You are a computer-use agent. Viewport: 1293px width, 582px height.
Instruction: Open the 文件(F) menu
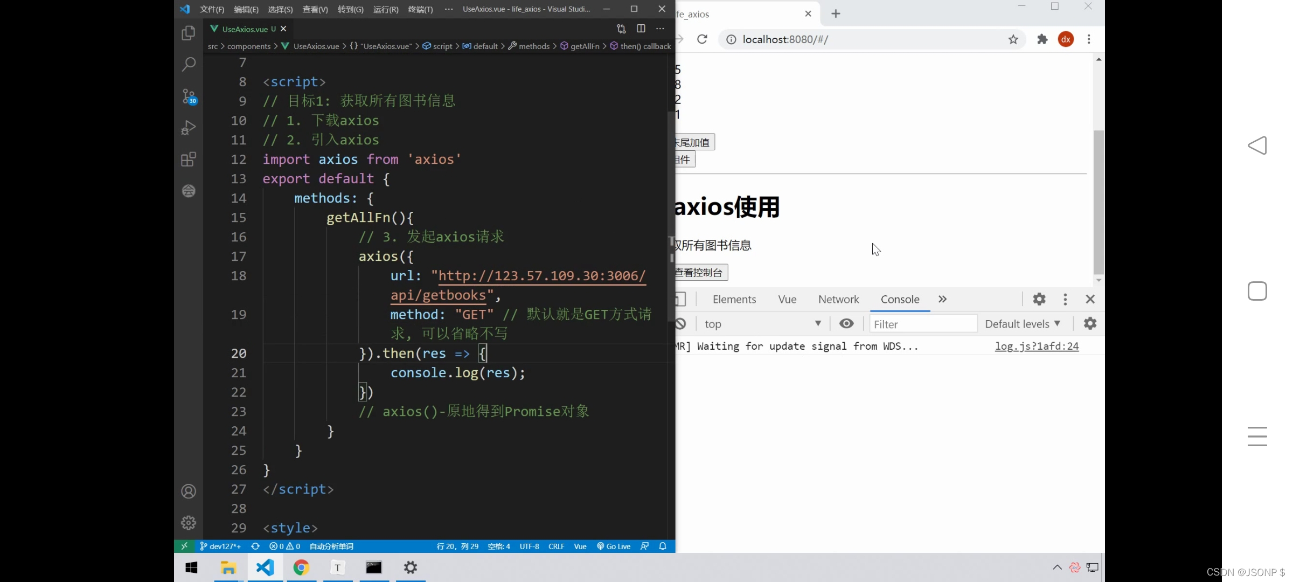coord(212,9)
